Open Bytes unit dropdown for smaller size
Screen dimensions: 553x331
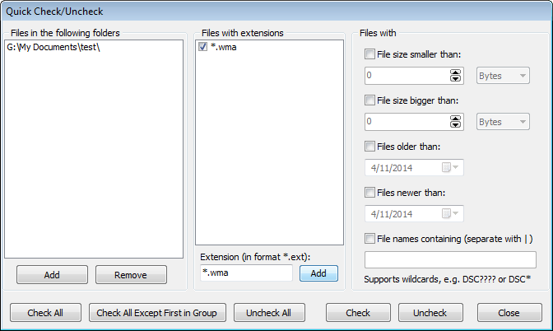[x=502, y=76]
